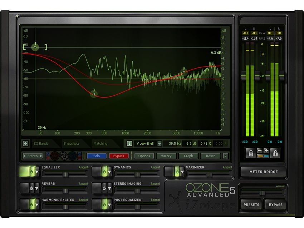This screenshot has width=304, height=228.
Task: Enable the Reverb module power switch
Action: (x=31, y=188)
